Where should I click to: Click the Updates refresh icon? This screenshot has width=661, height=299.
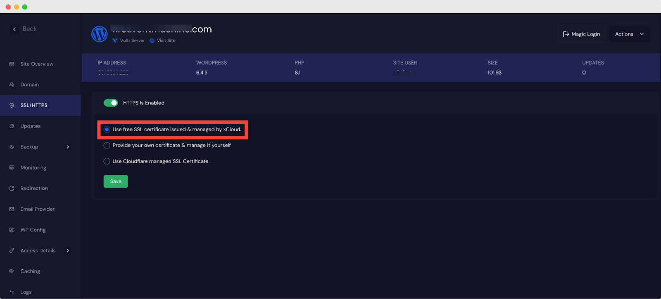tap(12, 126)
